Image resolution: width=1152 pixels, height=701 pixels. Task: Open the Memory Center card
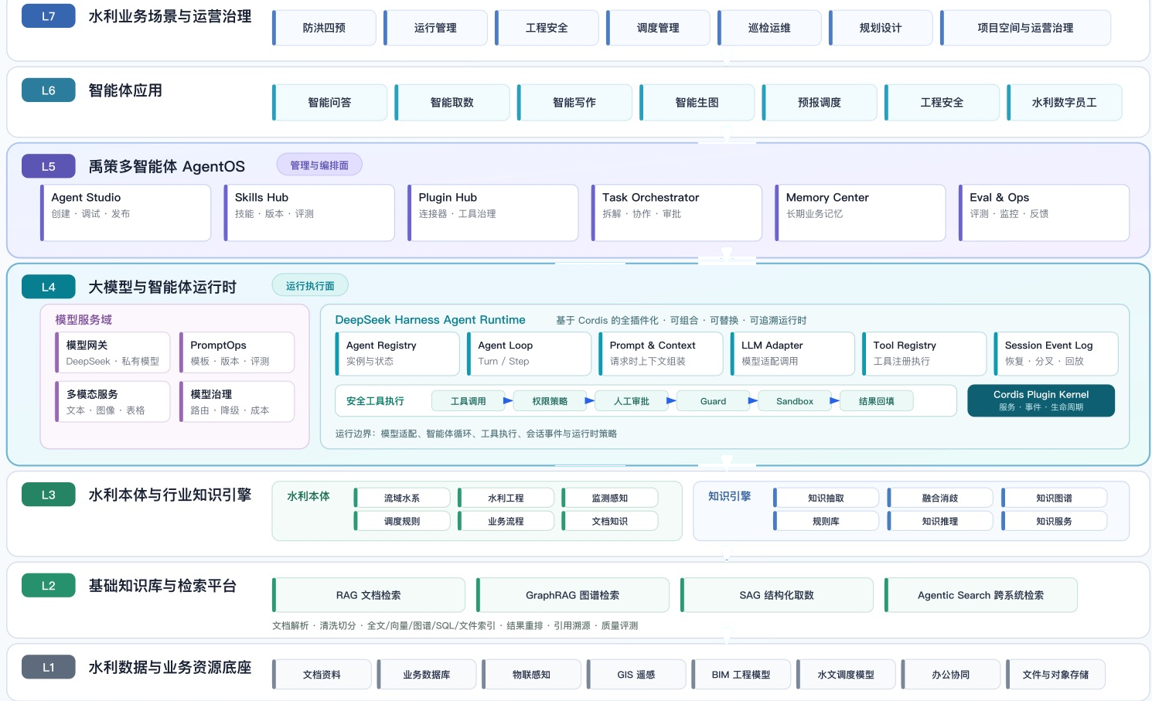click(861, 213)
